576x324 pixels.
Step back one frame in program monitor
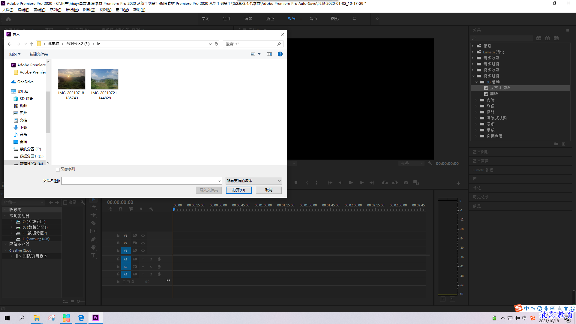point(340,182)
